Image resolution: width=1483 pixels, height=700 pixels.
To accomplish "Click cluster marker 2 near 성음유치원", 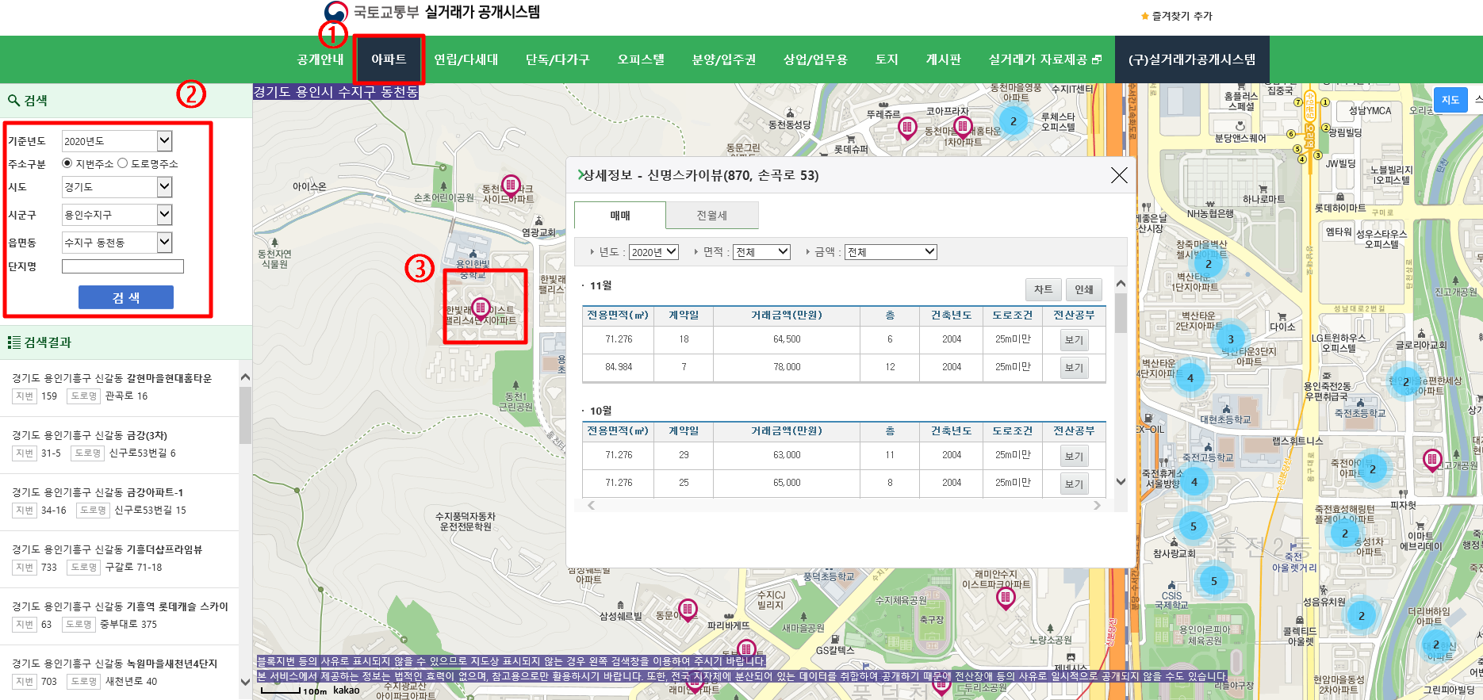I will [1362, 615].
